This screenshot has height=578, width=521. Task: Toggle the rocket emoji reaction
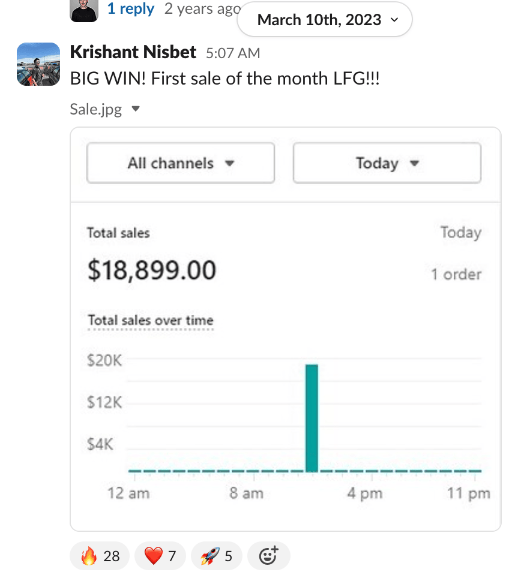point(216,556)
